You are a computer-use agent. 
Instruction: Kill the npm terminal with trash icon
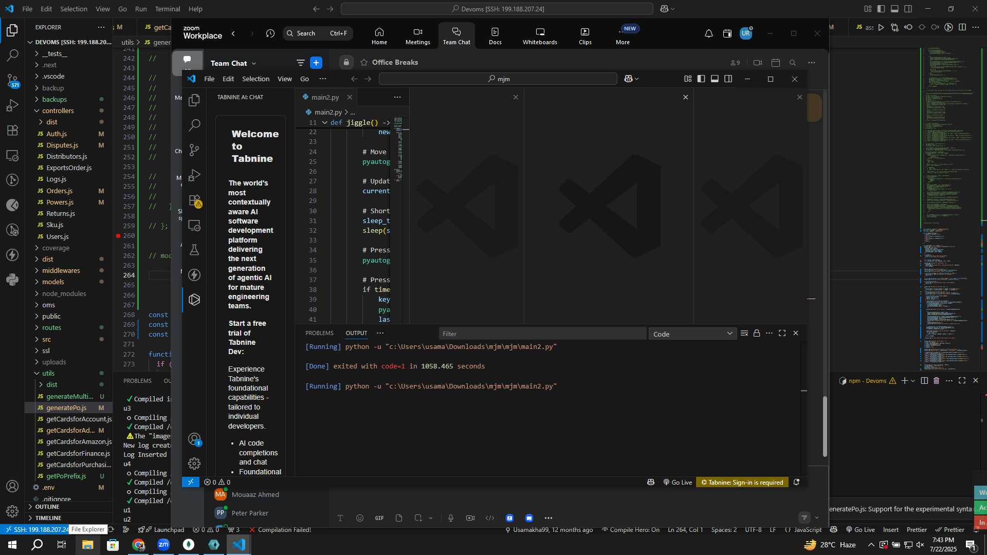coord(936,381)
